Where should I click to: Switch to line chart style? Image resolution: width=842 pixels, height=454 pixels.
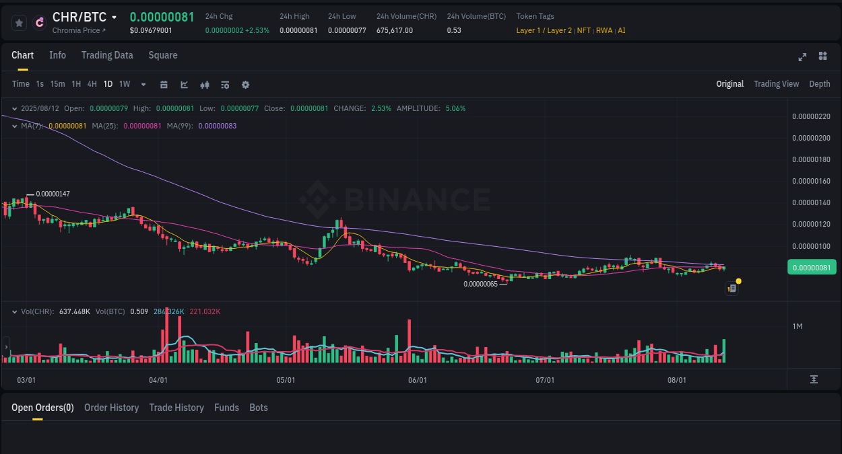pos(184,84)
